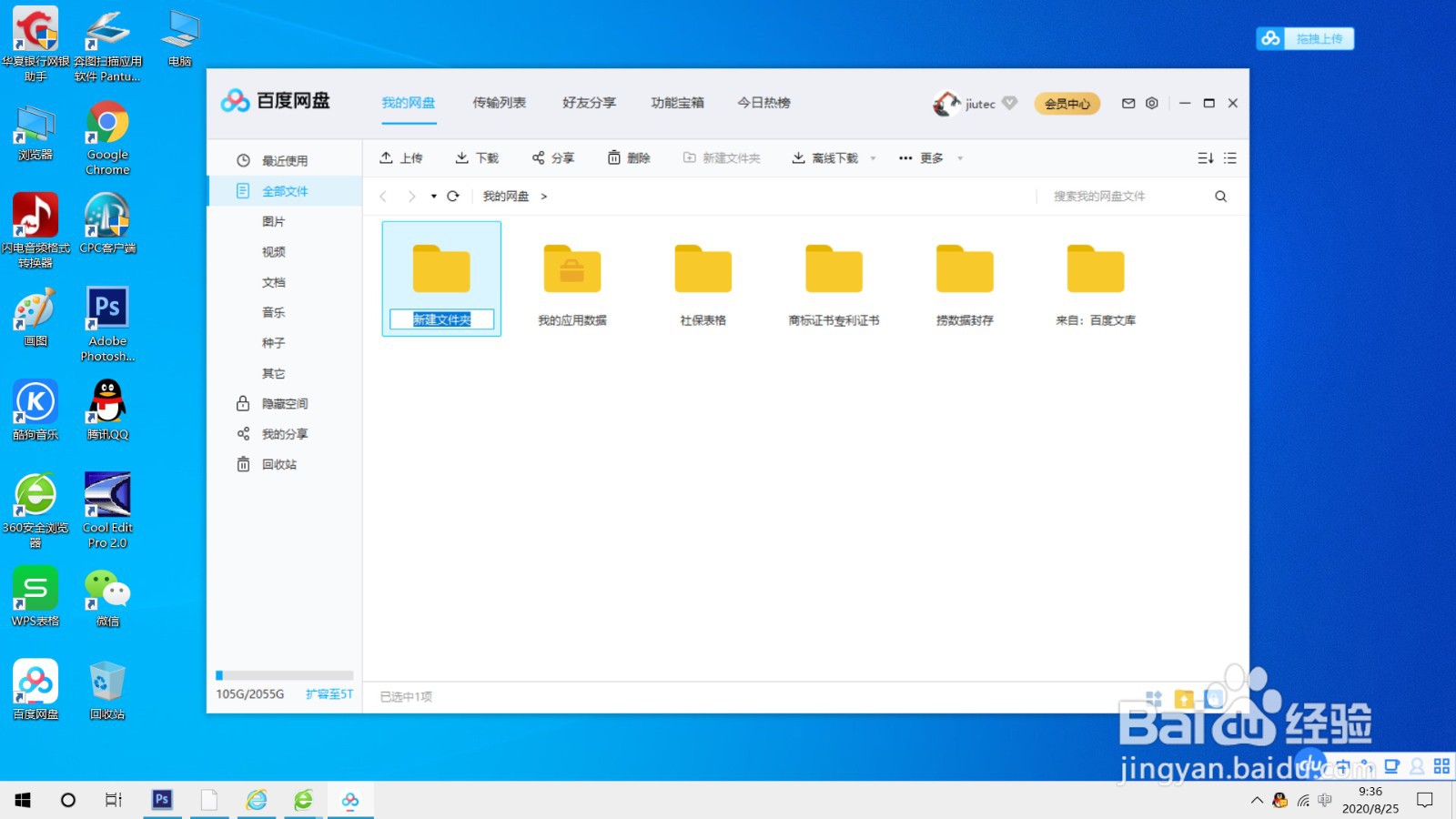Expand the 离线下载 dropdown arrow
The height and width of the screenshot is (819, 1456).
[x=873, y=157]
